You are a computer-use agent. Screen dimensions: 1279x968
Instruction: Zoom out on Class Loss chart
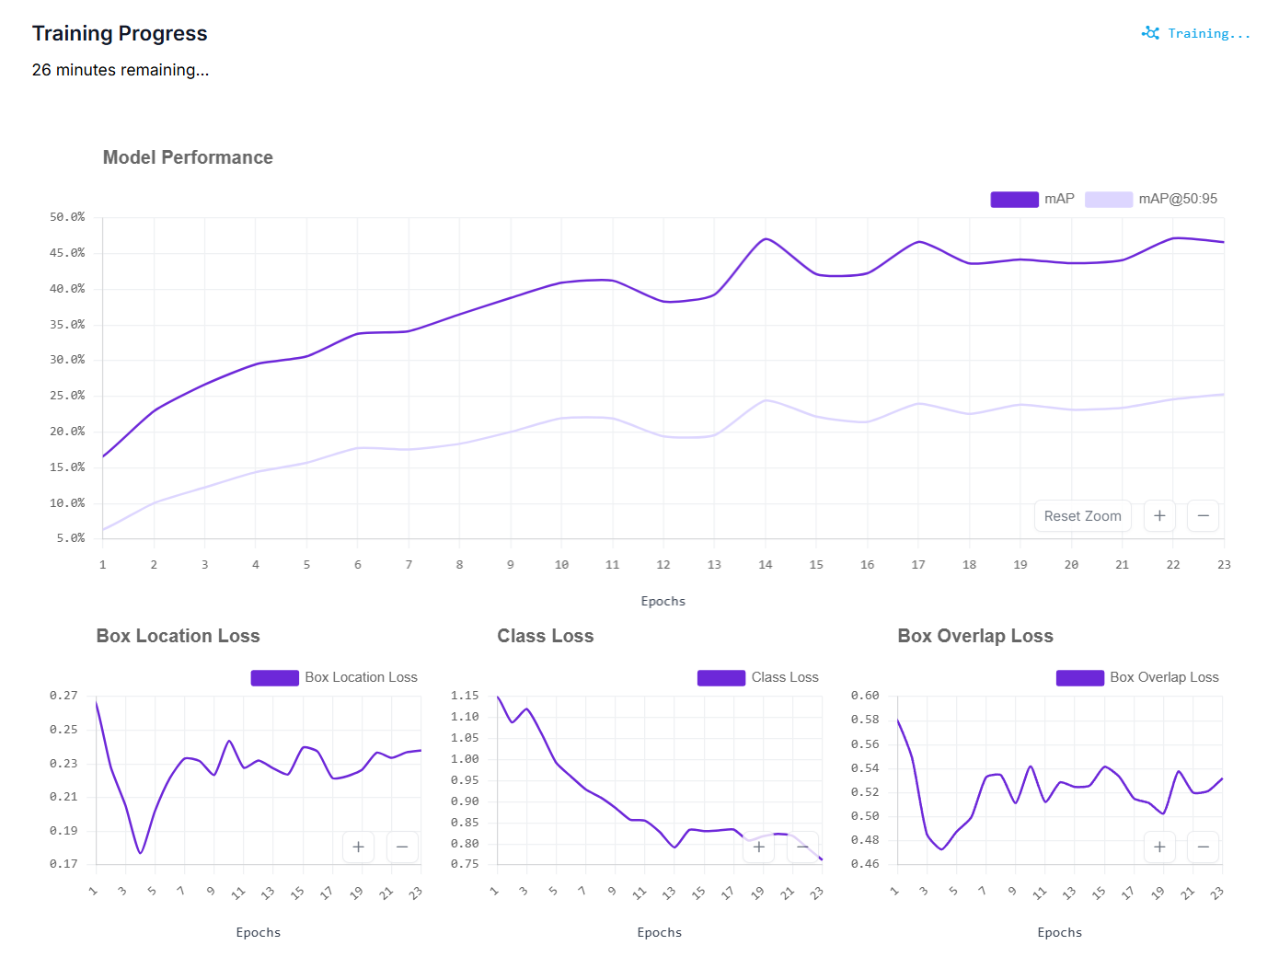pos(802,847)
